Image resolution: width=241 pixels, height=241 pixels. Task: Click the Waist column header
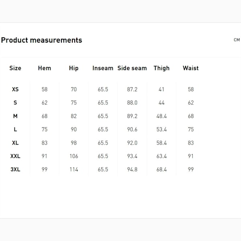pyautogui.click(x=191, y=68)
